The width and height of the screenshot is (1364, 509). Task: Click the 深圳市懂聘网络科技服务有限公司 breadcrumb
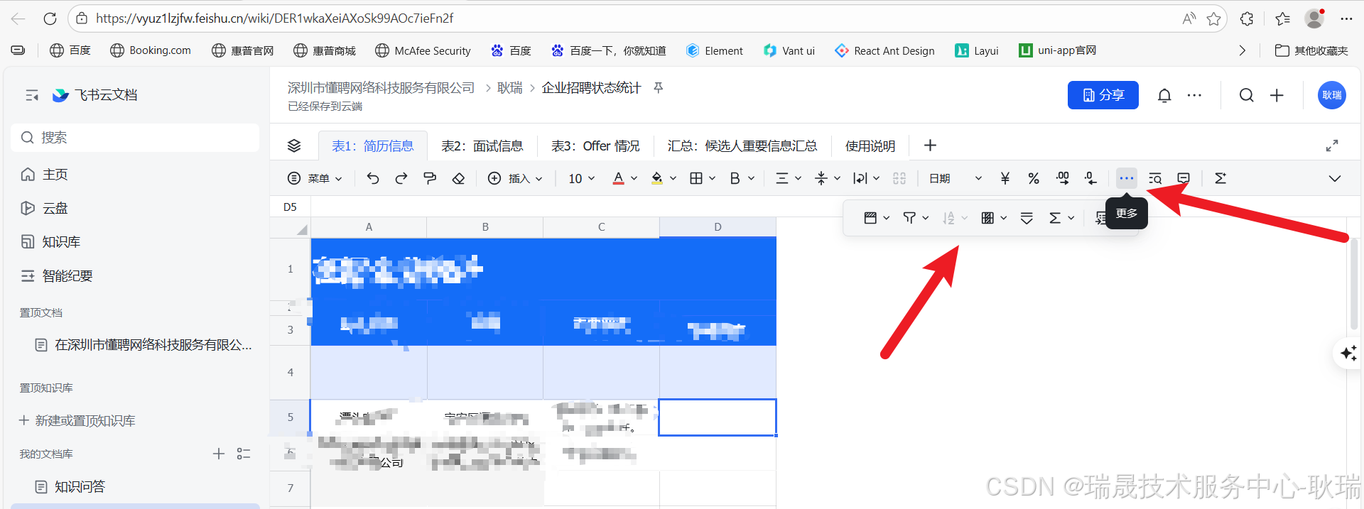[x=381, y=87]
